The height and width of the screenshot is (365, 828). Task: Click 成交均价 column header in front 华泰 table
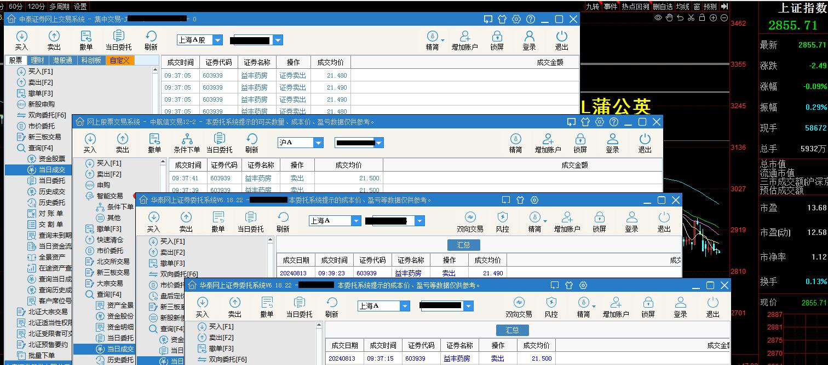[536, 345]
